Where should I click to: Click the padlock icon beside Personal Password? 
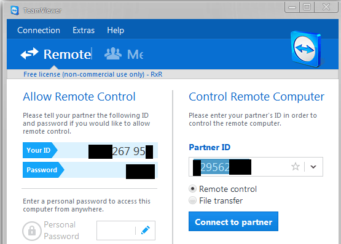32,231
